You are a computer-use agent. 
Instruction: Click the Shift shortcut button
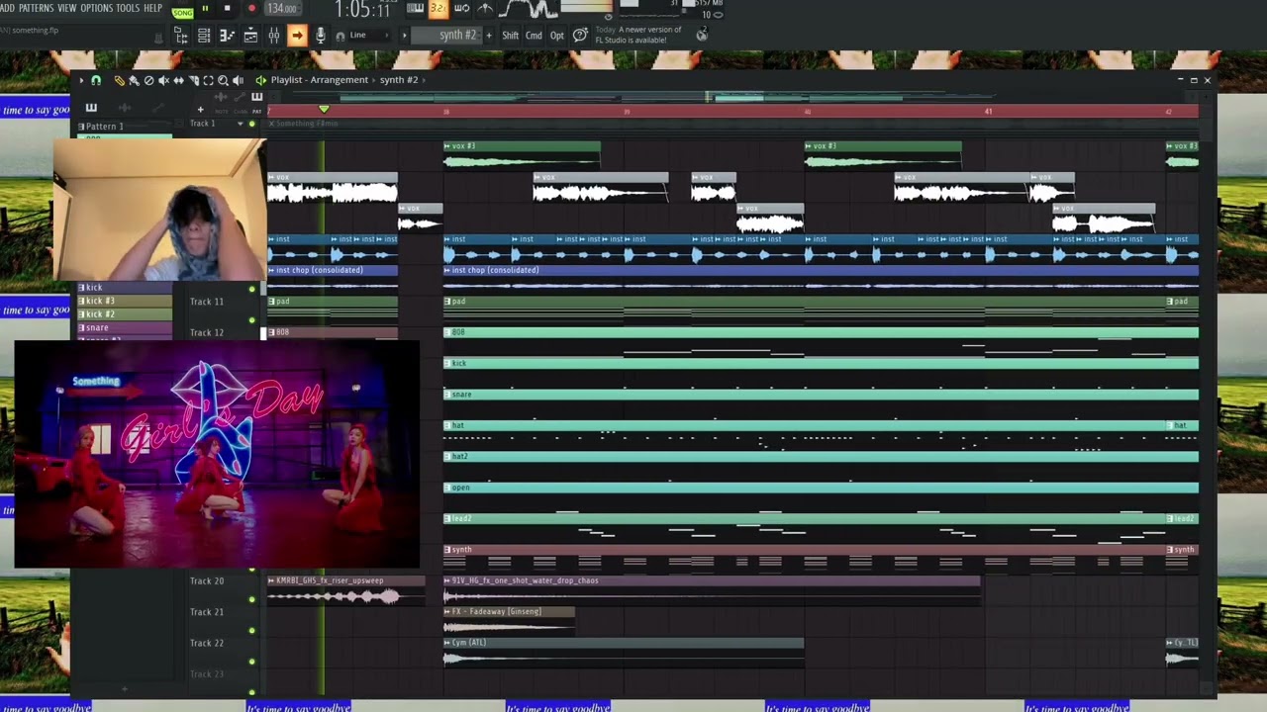(510, 36)
